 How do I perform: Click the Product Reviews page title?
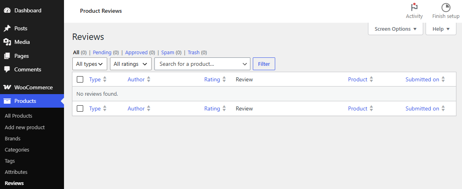[x=101, y=11]
